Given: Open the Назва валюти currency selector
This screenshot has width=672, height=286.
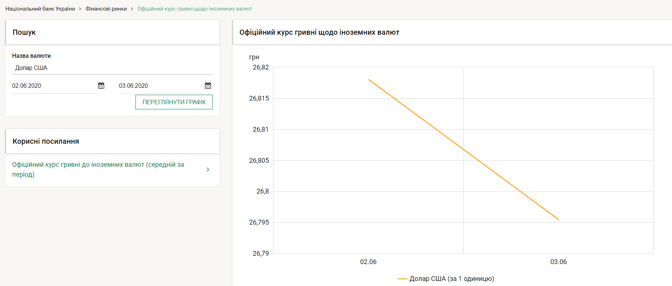Looking at the screenshot, I should pos(112,68).
